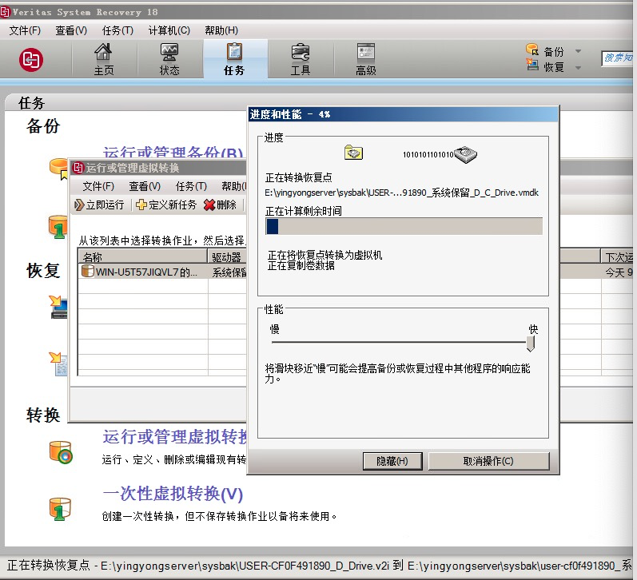The image size is (637, 580).
Task: Click the 删除 delete toolbar button
Action: tap(220, 205)
